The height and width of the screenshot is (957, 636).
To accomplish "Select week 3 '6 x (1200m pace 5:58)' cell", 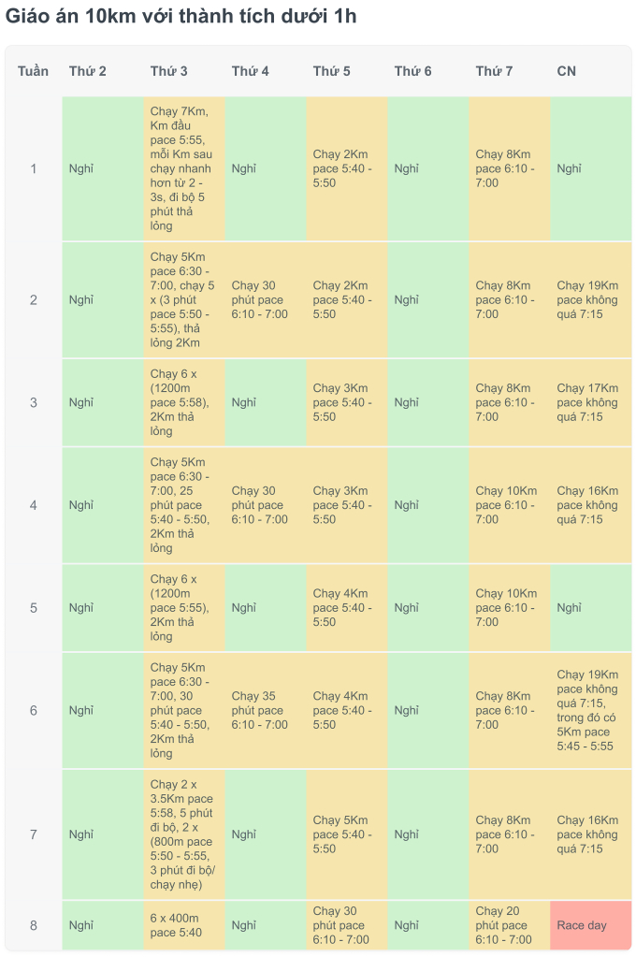I will click(183, 402).
